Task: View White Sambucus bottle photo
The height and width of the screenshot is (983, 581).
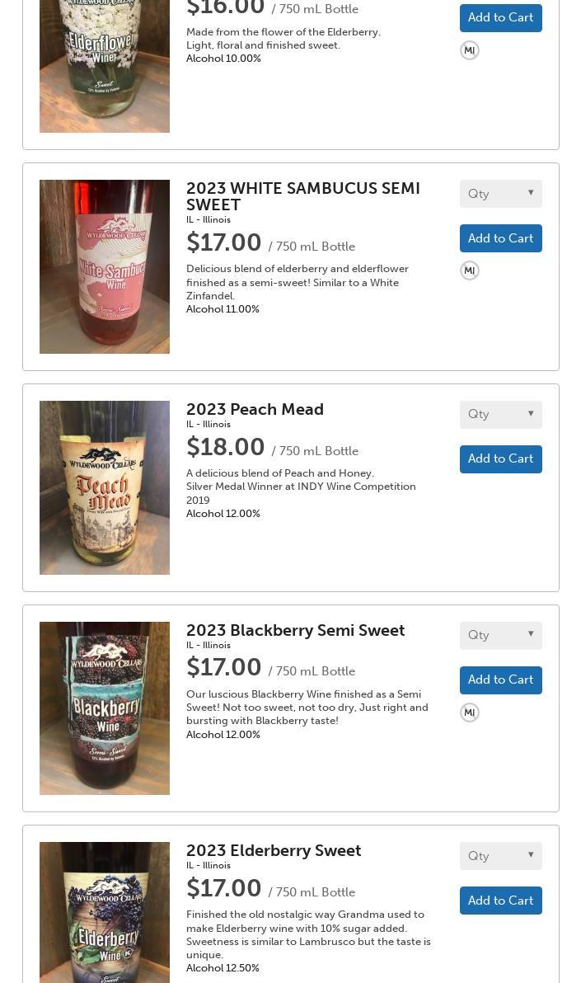Action: [x=105, y=266]
